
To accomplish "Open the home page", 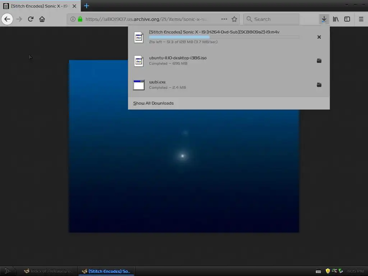I will pos(42,19).
